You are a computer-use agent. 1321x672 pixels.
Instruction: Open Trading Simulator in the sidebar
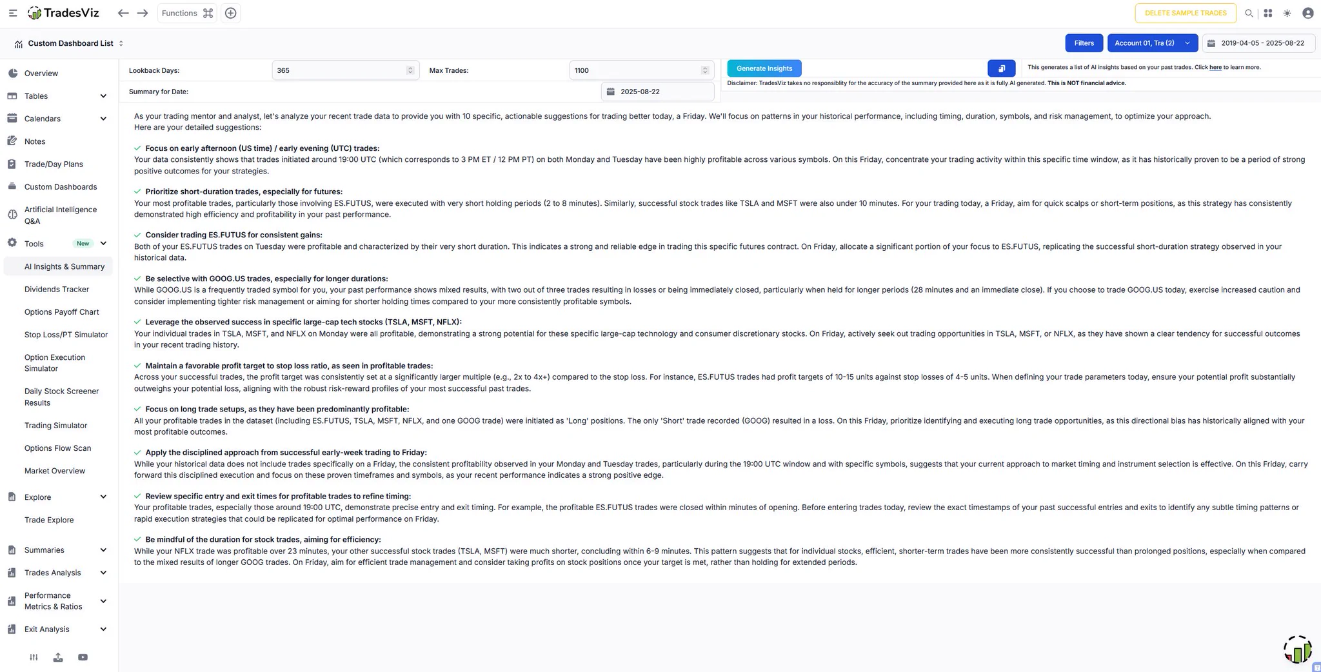pos(55,426)
